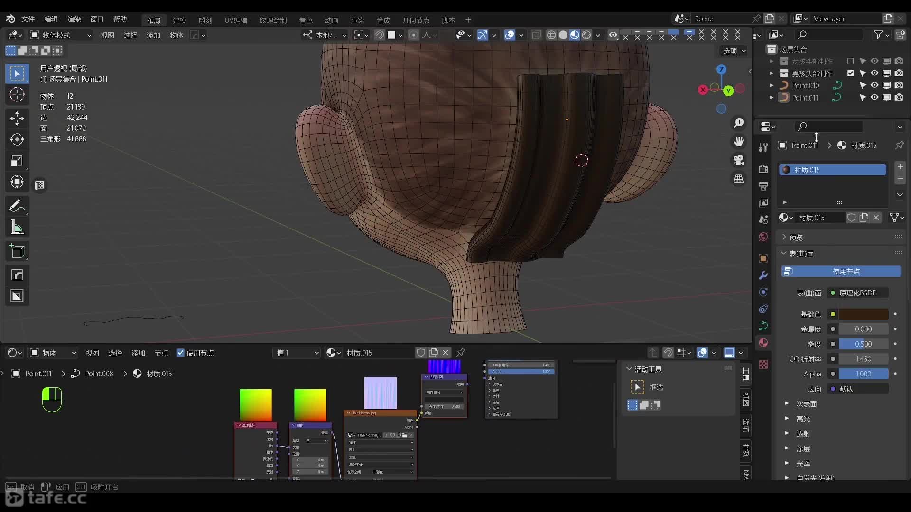Image resolution: width=911 pixels, height=512 pixels.
Task: Open the Texture properties checker tab
Action: (x=763, y=364)
